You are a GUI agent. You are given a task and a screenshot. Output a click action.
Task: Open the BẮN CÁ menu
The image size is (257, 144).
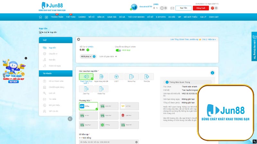pyautogui.click(x=101, y=17)
